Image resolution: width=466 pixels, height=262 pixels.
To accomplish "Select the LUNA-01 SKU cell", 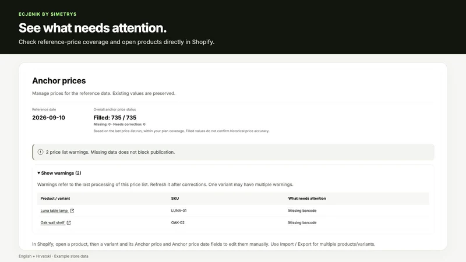I will [179, 211].
